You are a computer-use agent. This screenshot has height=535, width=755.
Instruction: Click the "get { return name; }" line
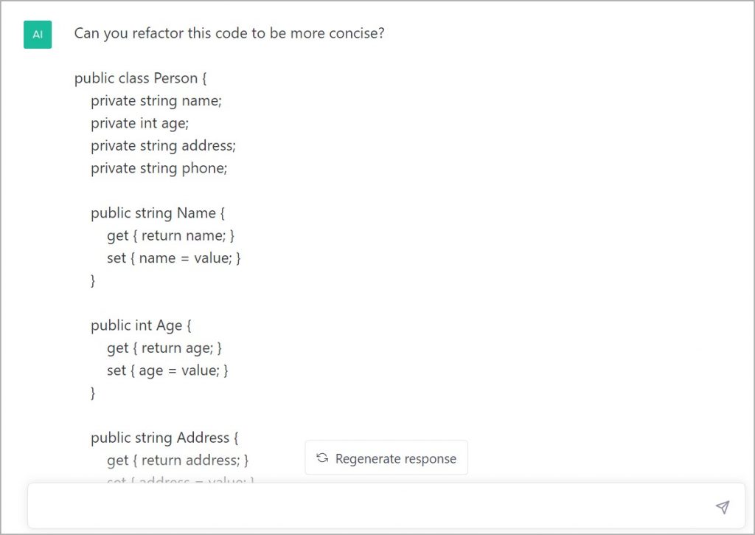tap(171, 235)
